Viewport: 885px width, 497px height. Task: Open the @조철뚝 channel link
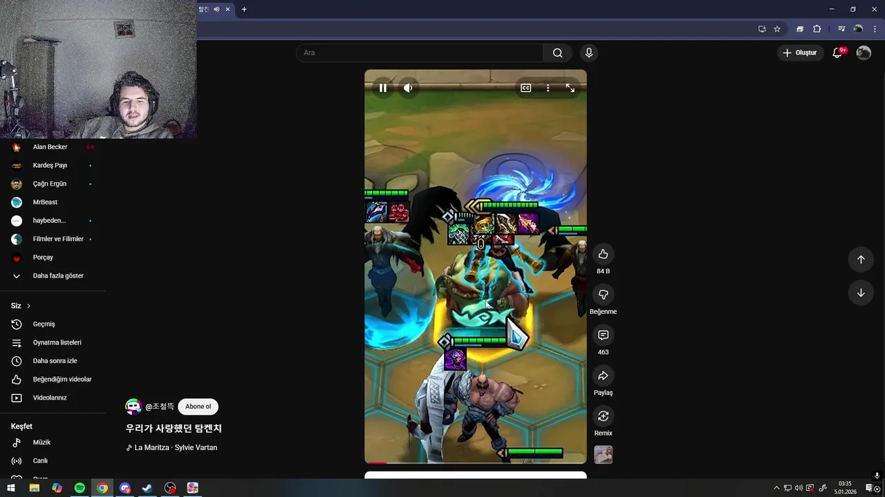[160, 407]
